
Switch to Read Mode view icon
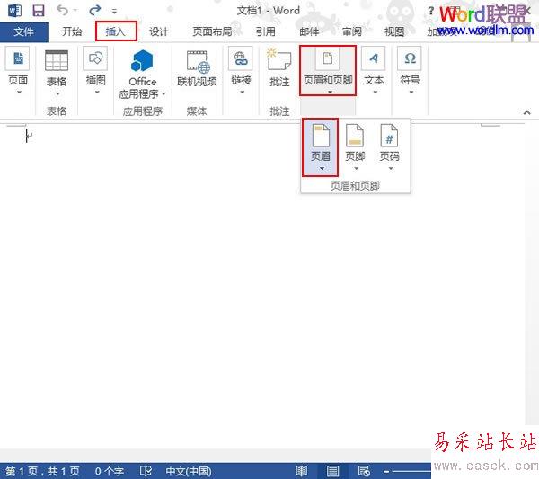[x=302, y=471]
